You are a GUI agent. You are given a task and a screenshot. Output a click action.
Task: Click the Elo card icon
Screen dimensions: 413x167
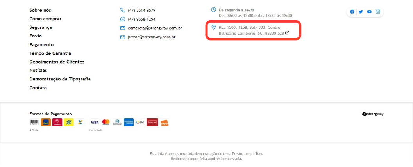[140, 122]
